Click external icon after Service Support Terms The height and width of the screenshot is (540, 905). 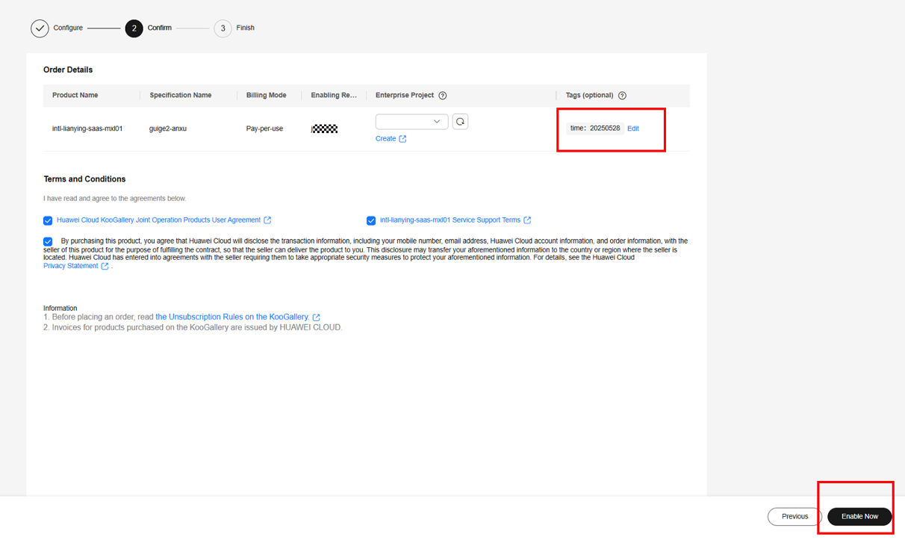tap(527, 220)
